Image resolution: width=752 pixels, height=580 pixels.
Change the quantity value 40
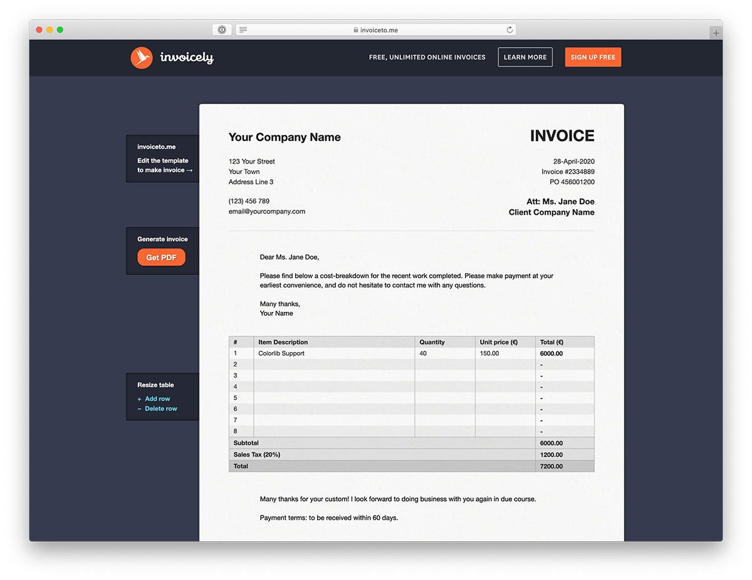coord(423,353)
